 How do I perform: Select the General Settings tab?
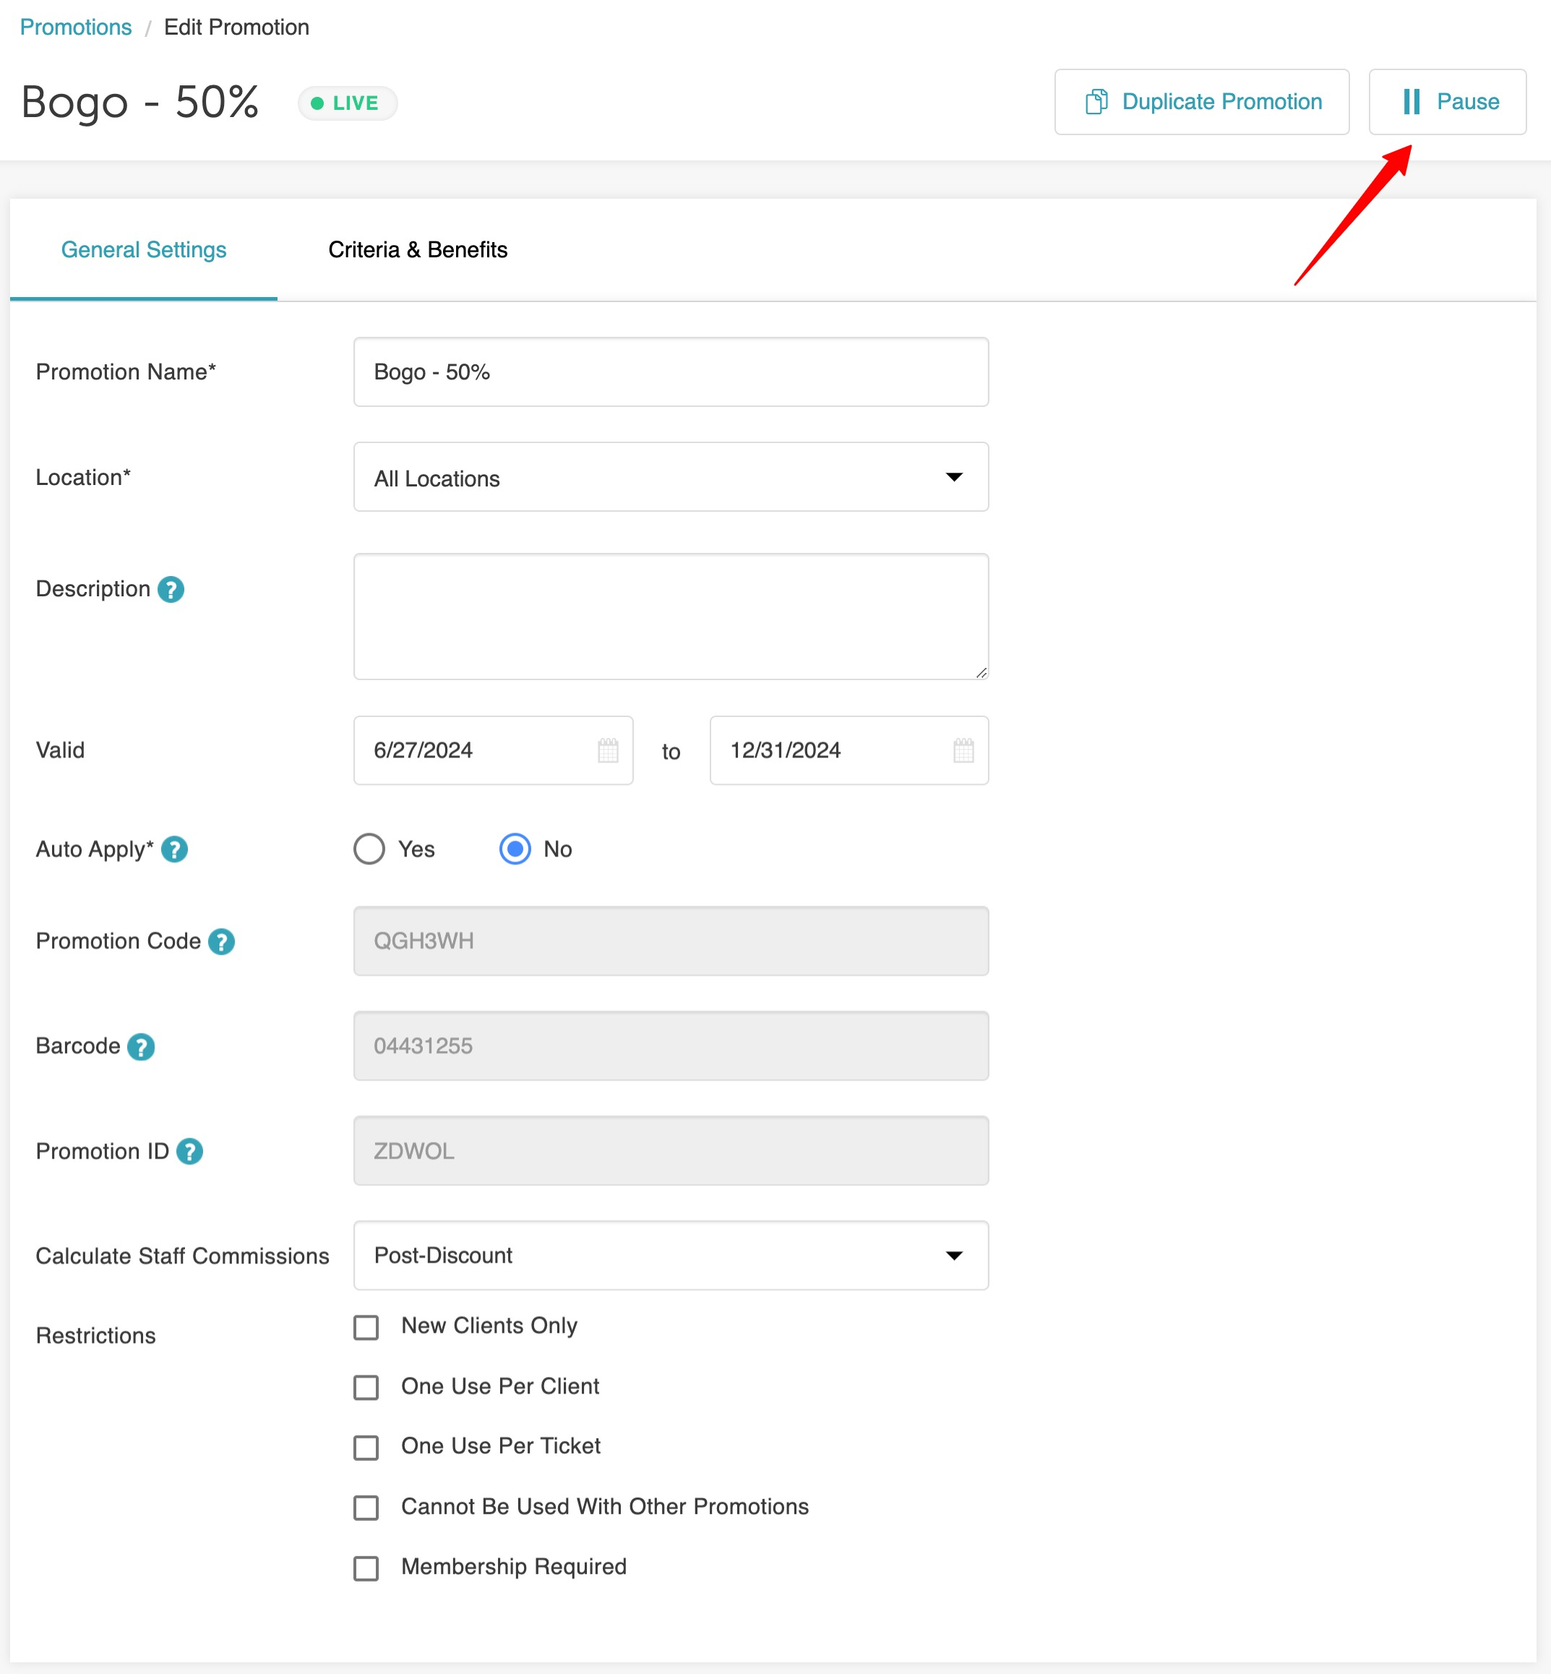[144, 250]
